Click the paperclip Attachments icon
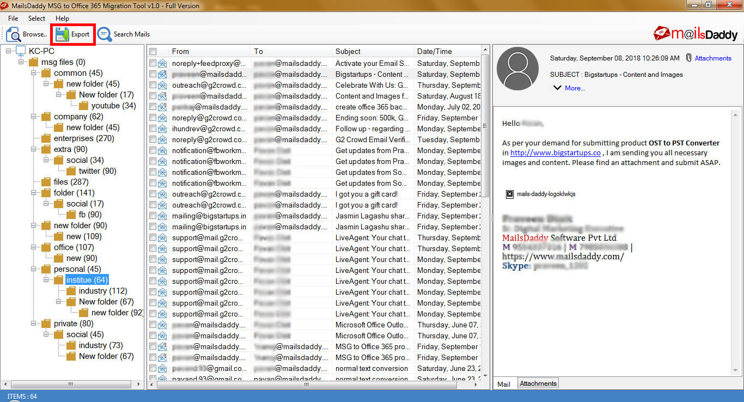The height and width of the screenshot is (402, 744). [x=689, y=58]
